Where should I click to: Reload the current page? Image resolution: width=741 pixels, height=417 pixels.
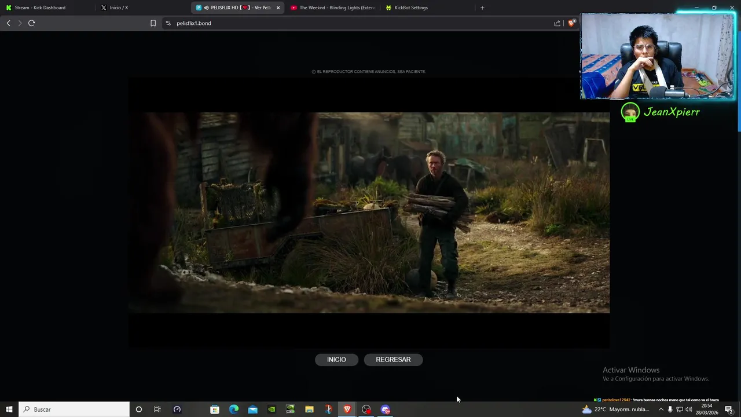(32, 23)
